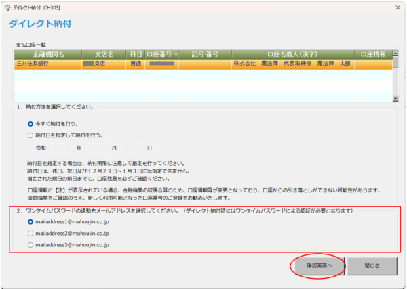This screenshot has width=407, height=289.
Task: Select mailaddress1@mahoujin.co.jp radio button
Action: (x=31, y=221)
